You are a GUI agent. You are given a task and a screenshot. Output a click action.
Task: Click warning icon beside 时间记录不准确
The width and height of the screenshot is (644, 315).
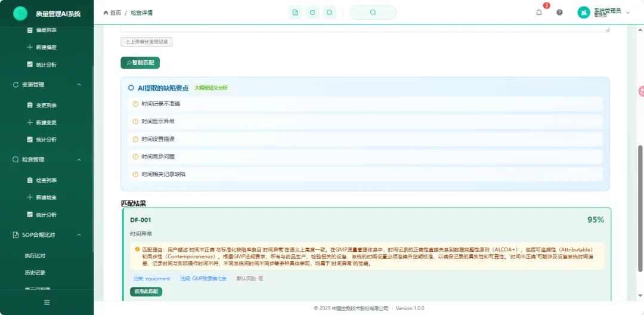pyautogui.click(x=135, y=104)
